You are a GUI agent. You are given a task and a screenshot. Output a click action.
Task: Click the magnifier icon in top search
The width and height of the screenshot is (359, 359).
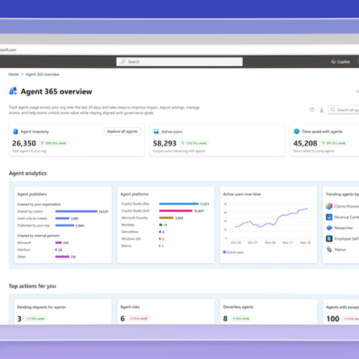(123, 61)
